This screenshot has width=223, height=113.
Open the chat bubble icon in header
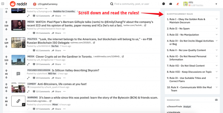point(163,4)
